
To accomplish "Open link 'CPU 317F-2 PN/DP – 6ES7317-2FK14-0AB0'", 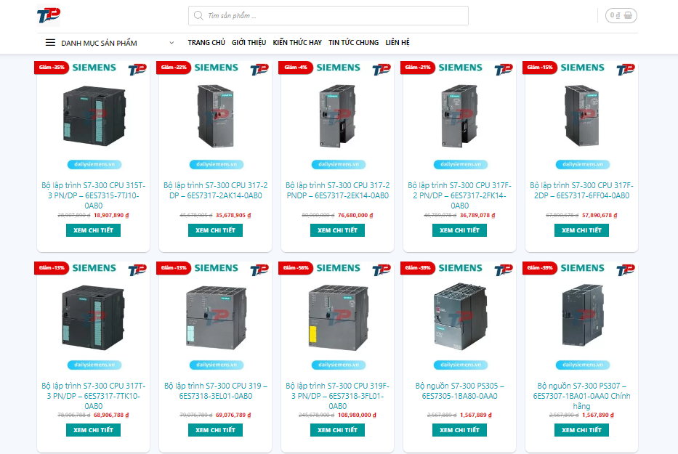I will click(460, 195).
